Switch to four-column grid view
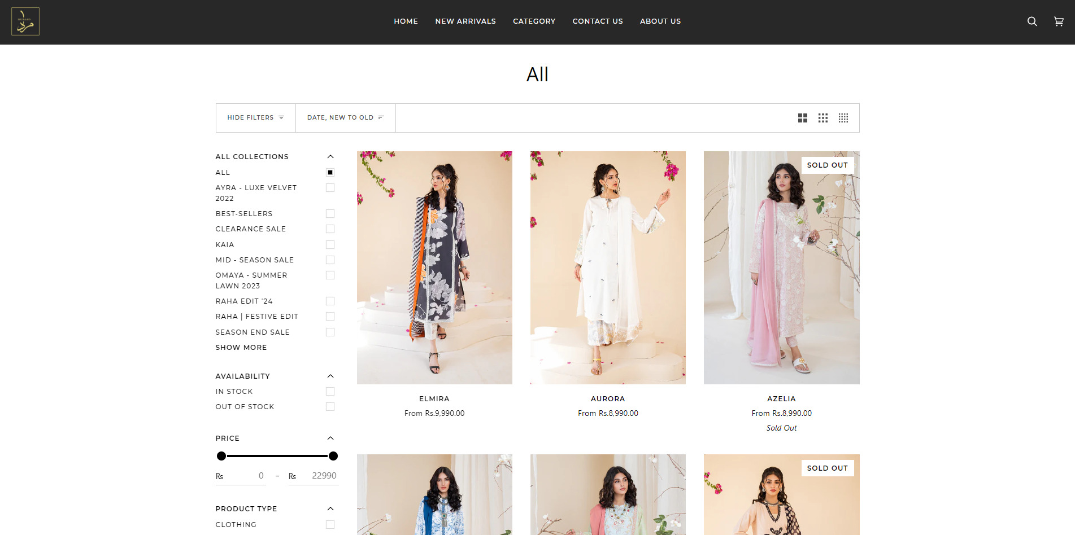 tap(843, 118)
